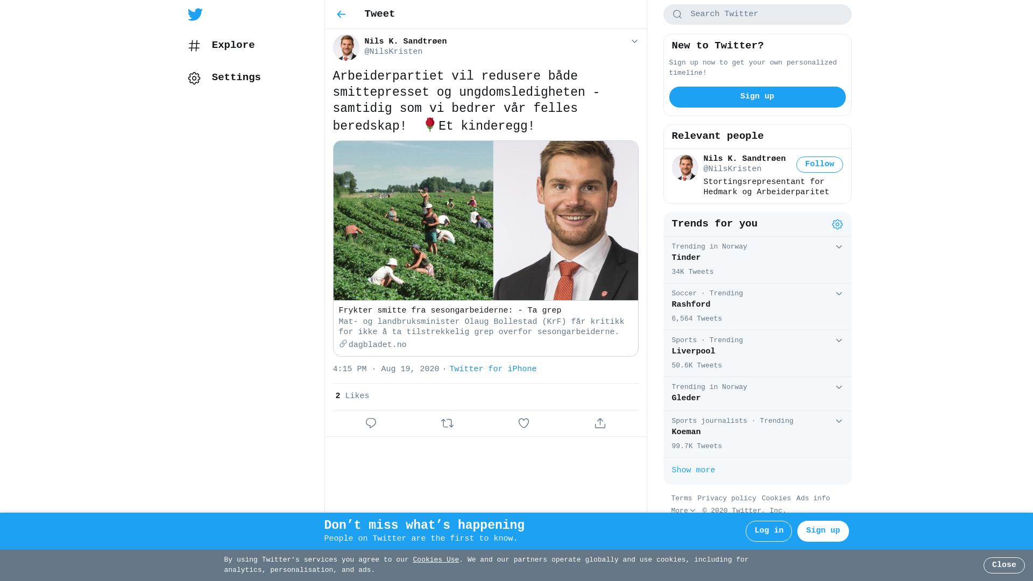Expand the More footer menu
Viewport: 1033px width, 581px height.
[x=683, y=511]
